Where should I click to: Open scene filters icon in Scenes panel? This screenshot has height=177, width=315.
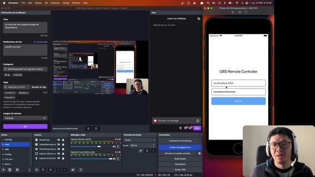[18, 170]
